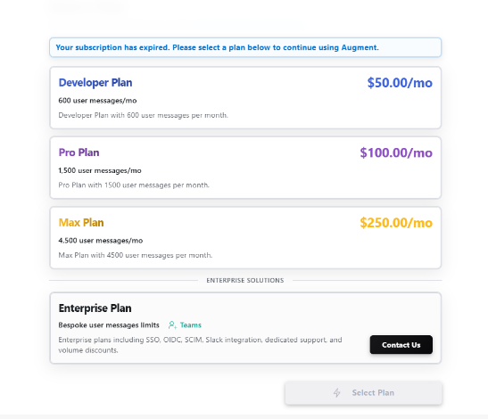488x419 pixels.
Task: Click the Enterprise Solutions divider label
Action: (x=245, y=280)
